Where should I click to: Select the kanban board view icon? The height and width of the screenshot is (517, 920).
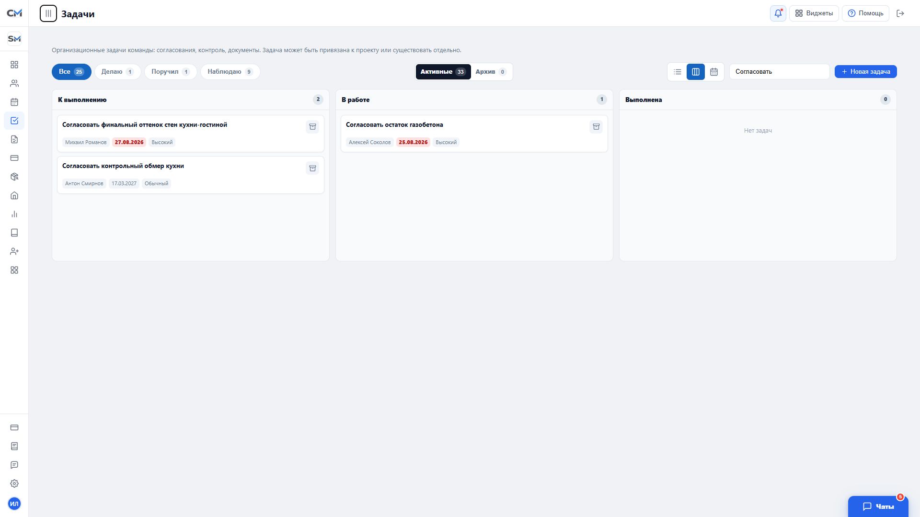coord(695,72)
